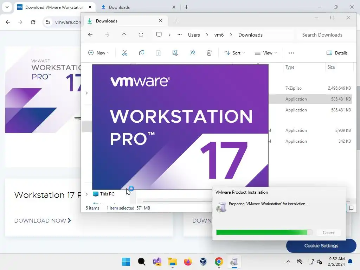Click the Share icon in Explorer toolbar
This screenshot has height=270, width=360.
192,53
